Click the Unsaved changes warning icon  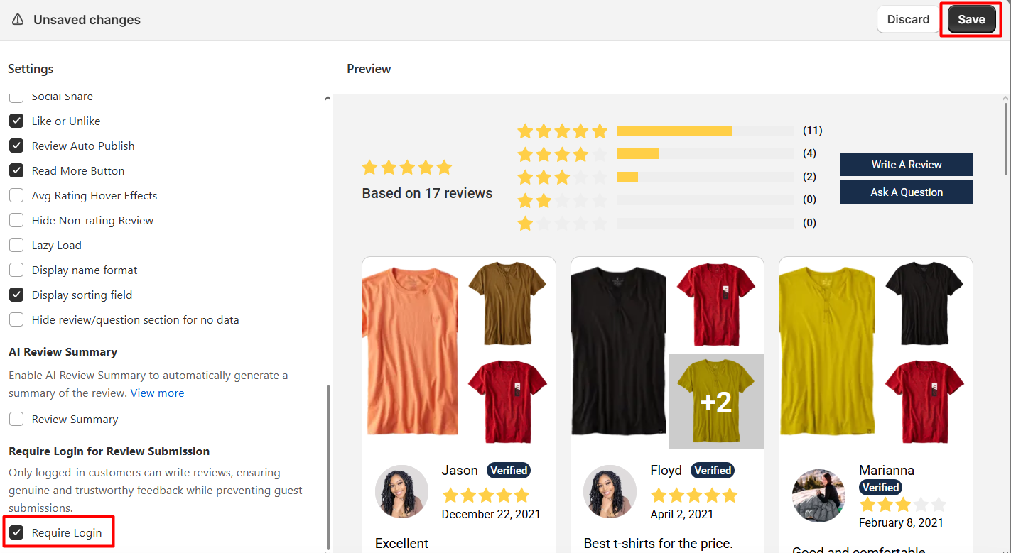coord(18,20)
